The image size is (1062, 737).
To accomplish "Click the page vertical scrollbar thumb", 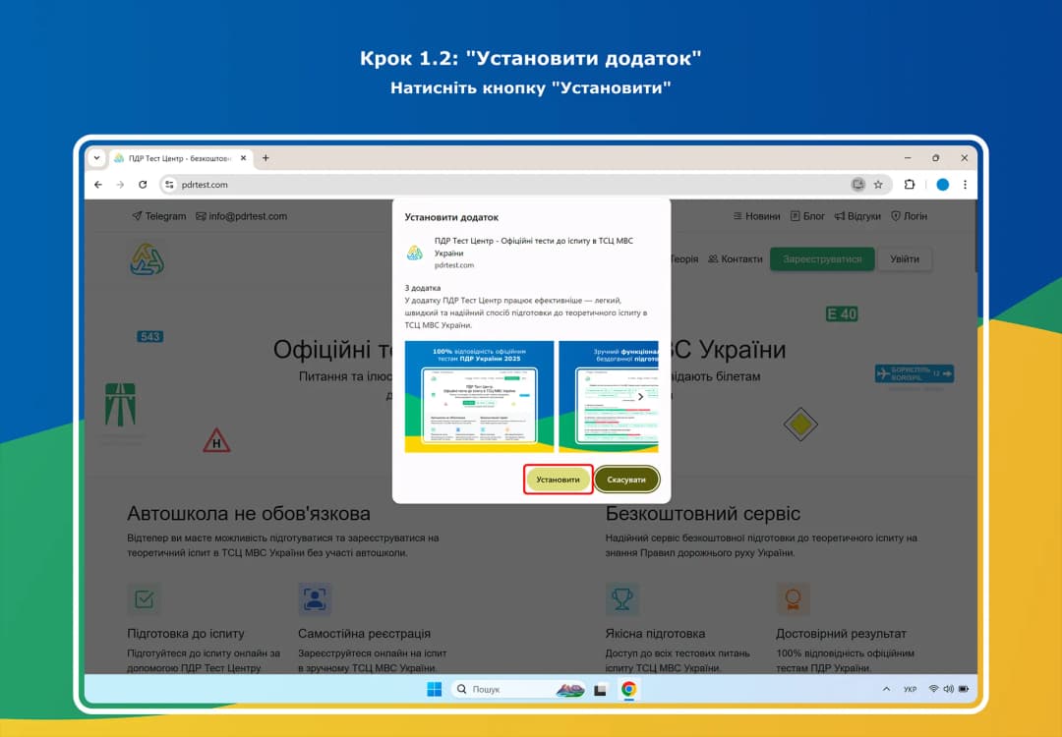I will point(975,237).
